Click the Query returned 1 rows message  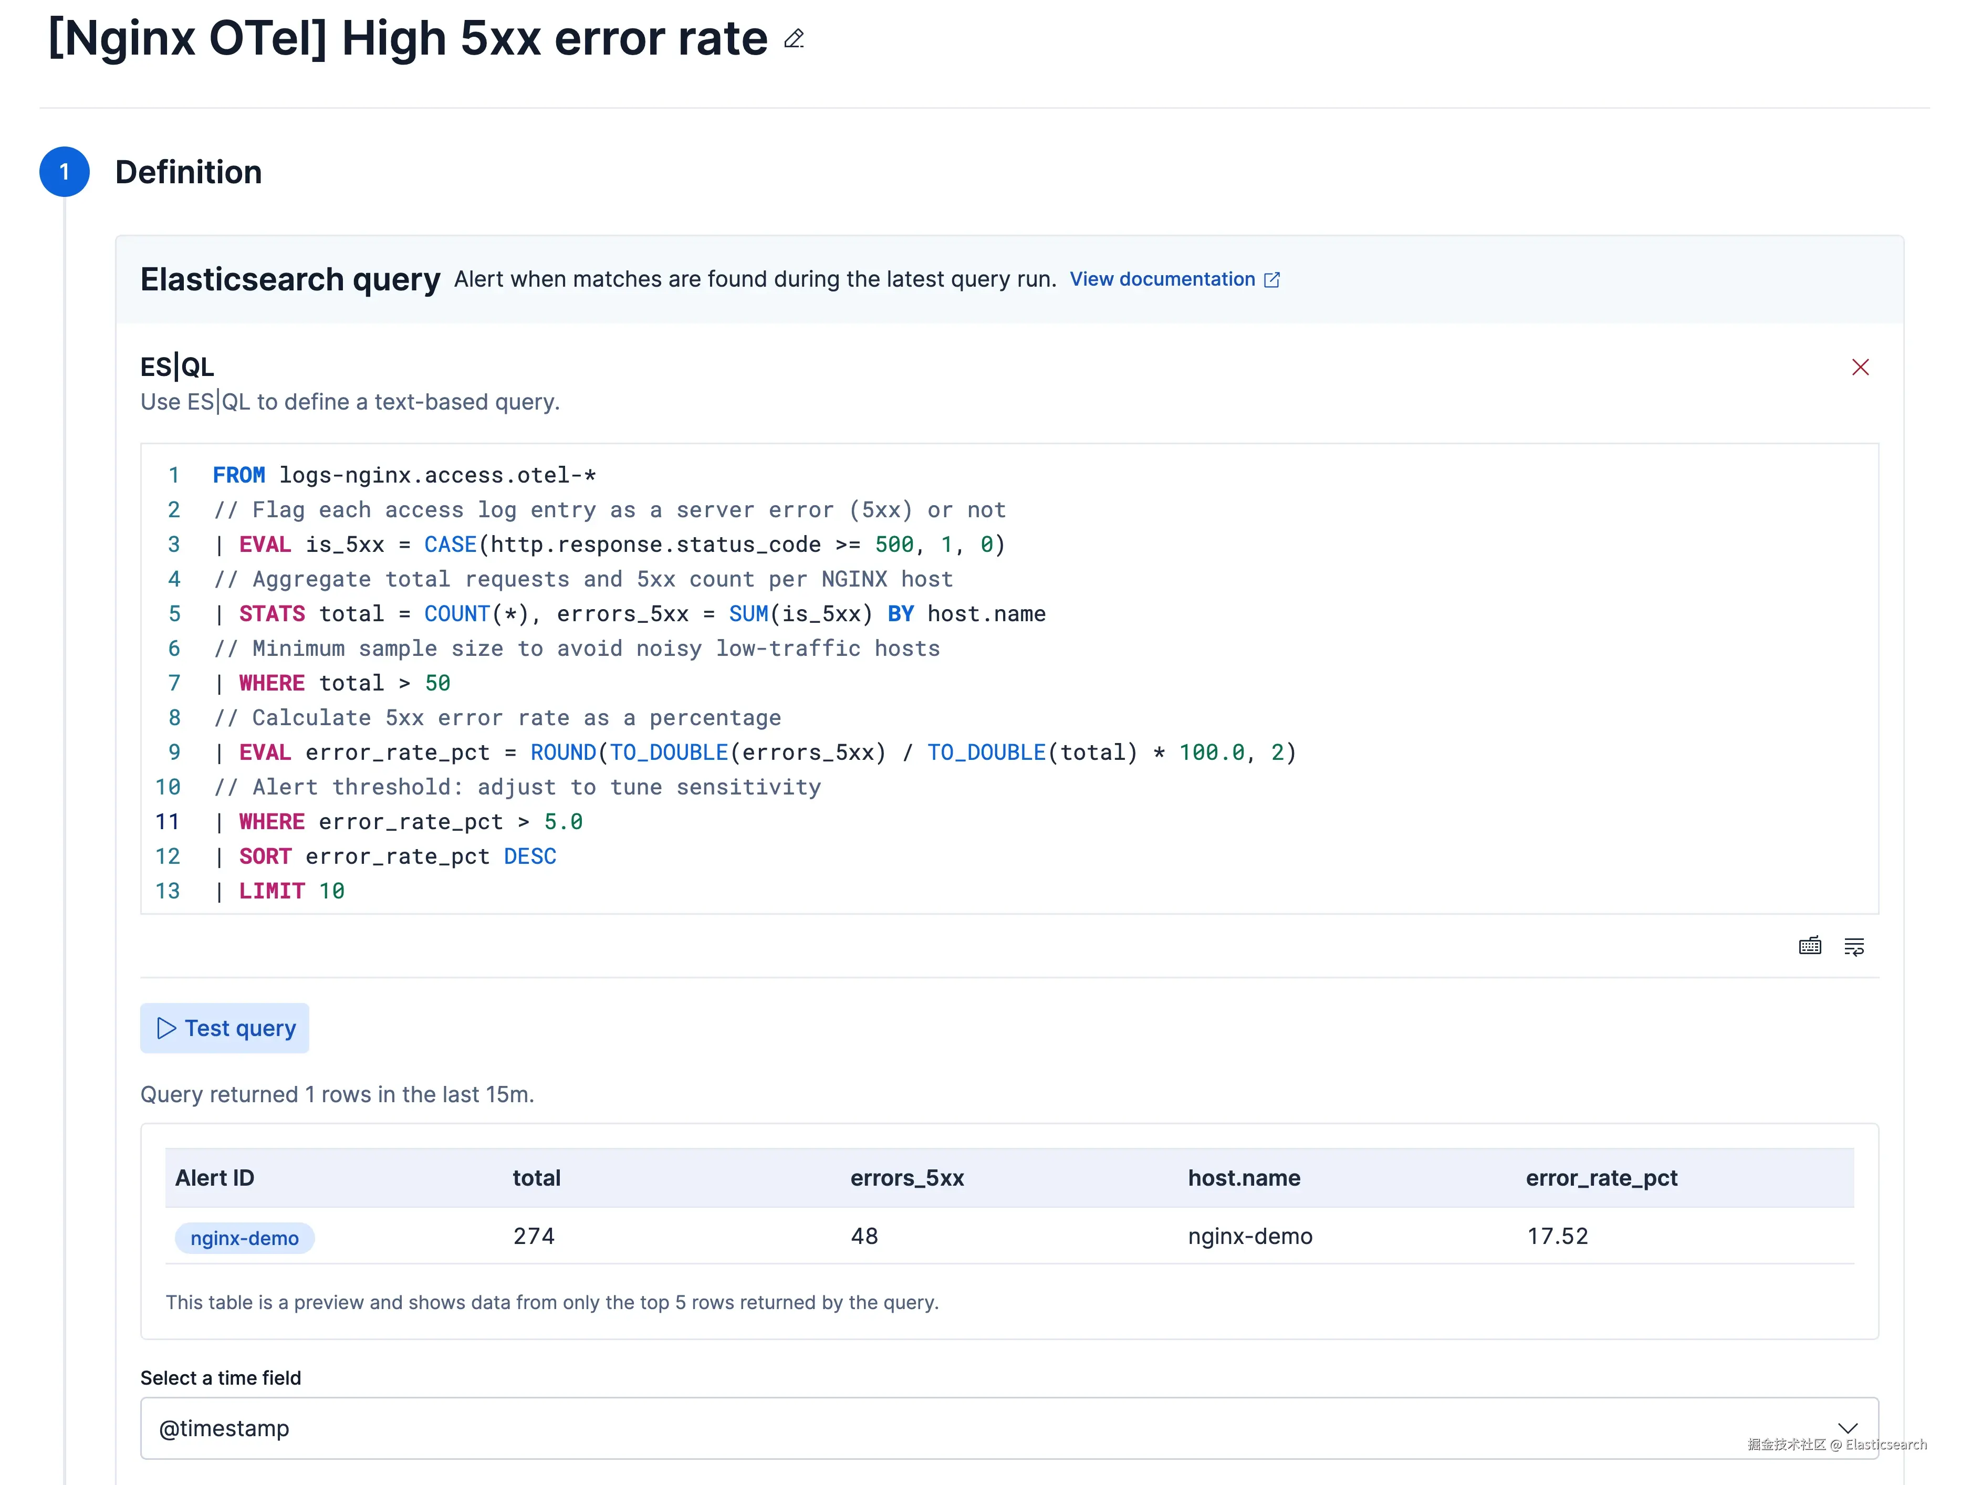[x=337, y=1094]
